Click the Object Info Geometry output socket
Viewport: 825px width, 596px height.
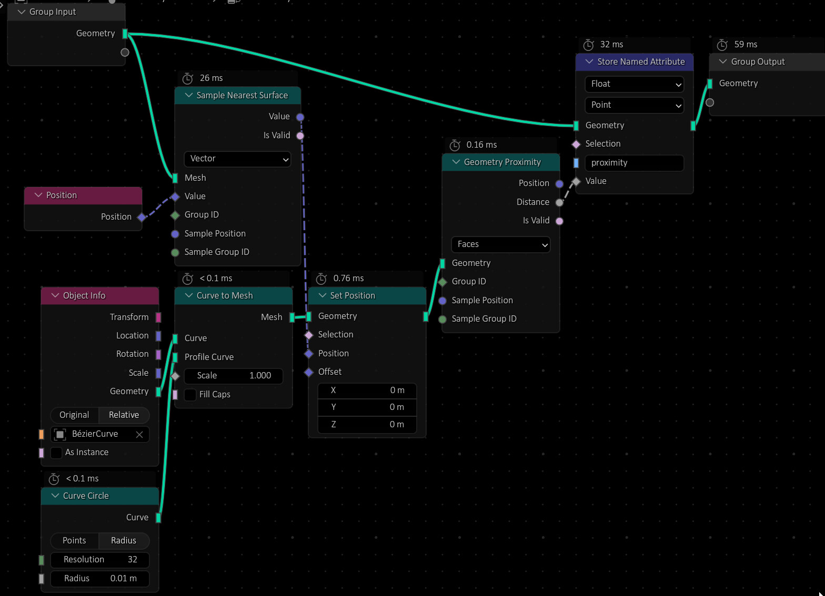coord(158,392)
